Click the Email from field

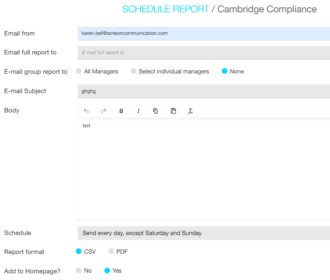(203, 33)
